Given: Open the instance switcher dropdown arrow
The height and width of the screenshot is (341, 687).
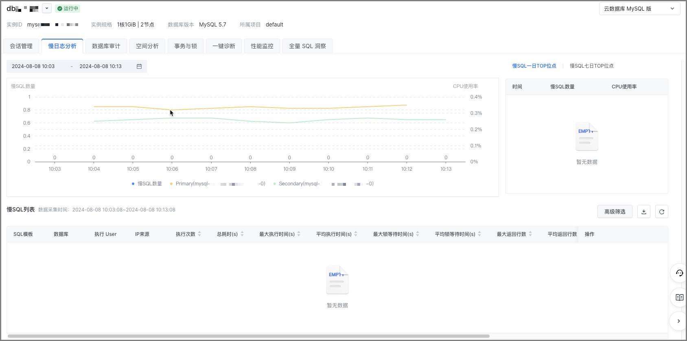Looking at the screenshot, I should [47, 8].
